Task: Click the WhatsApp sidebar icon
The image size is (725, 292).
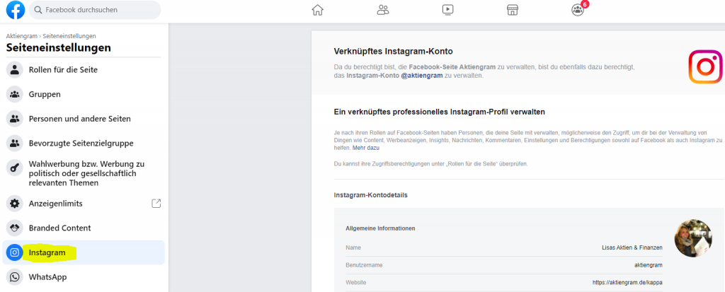Action: tap(15, 276)
